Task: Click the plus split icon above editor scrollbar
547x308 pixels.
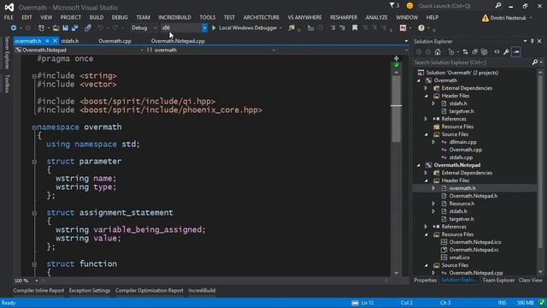Action: [397, 58]
